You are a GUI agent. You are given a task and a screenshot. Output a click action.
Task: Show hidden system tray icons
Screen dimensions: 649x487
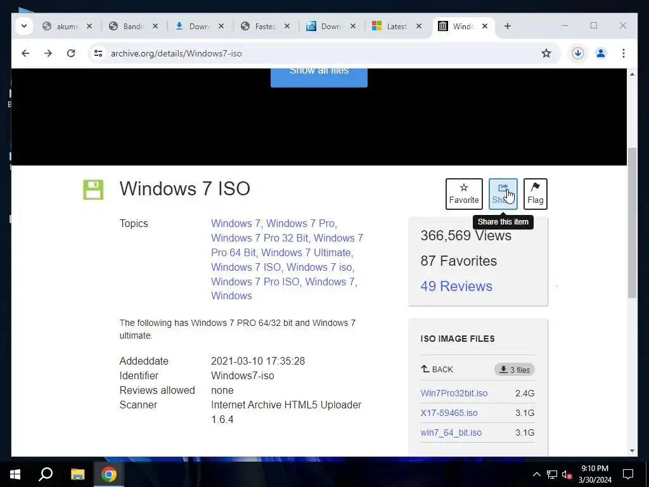coord(536,474)
